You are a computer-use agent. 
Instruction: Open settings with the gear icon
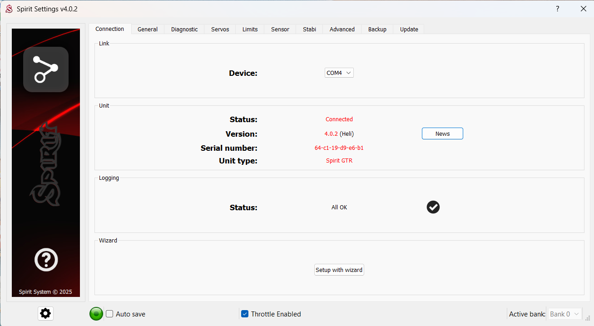pyautogui.click(x=45, y=313)
